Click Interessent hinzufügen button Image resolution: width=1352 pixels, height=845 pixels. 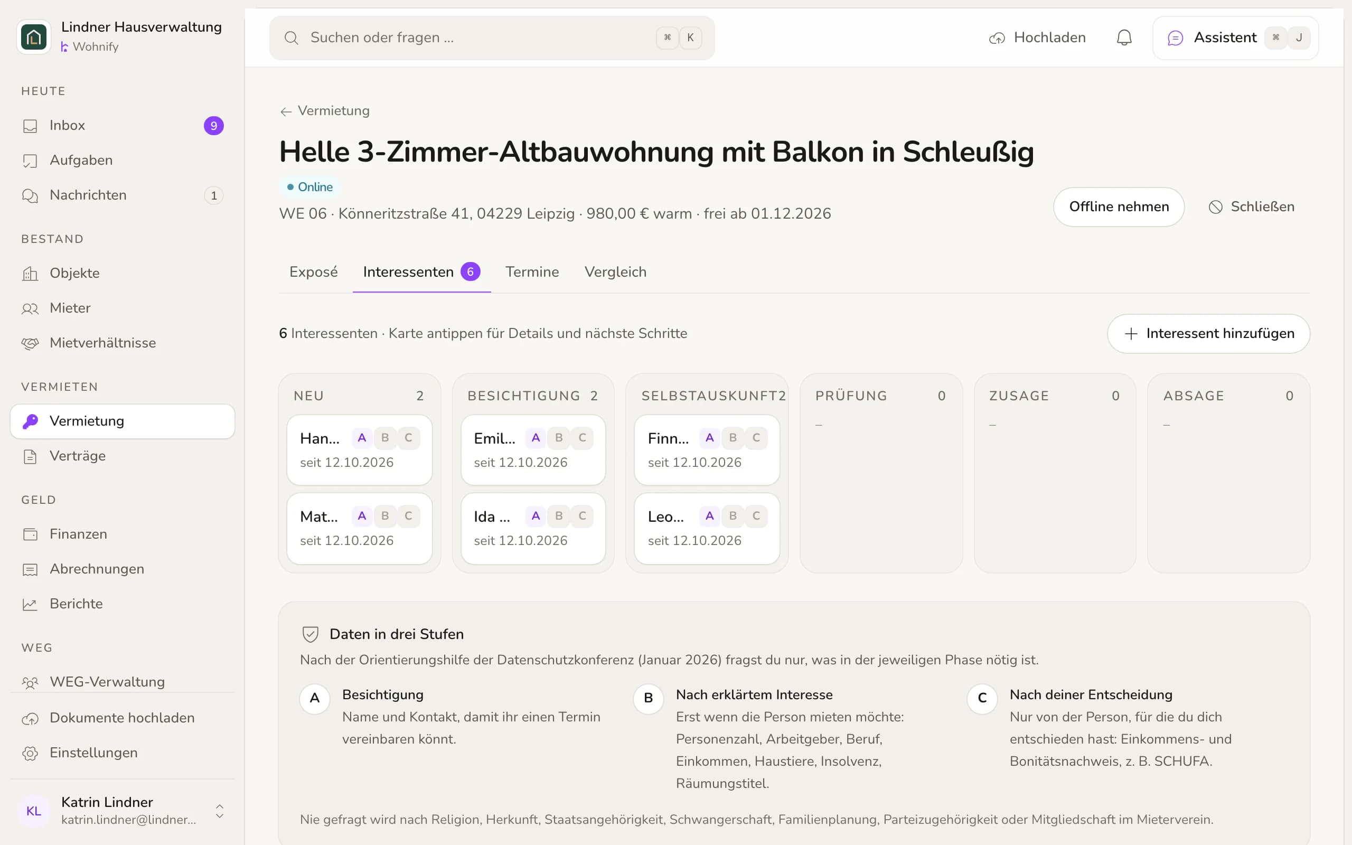[x=1208, y=334]
